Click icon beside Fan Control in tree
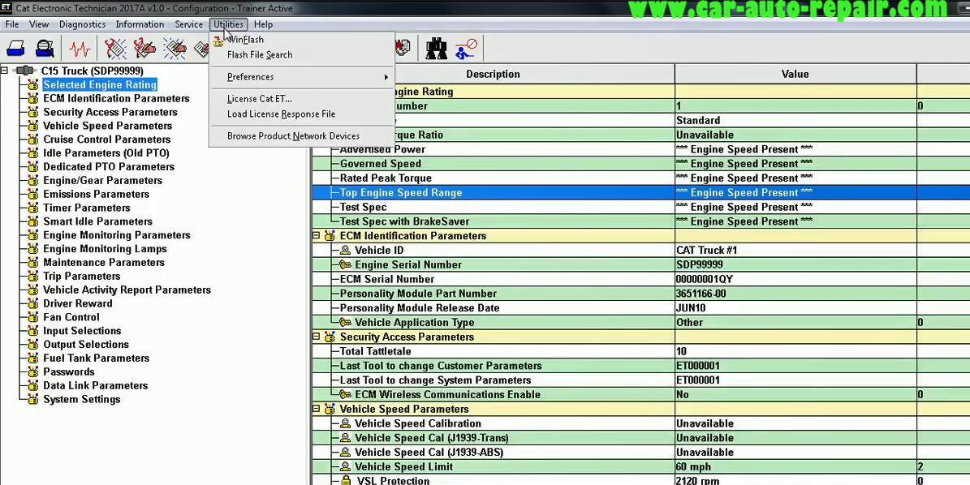The height and width of the screenshot is (485, 970). coord(33,317)
